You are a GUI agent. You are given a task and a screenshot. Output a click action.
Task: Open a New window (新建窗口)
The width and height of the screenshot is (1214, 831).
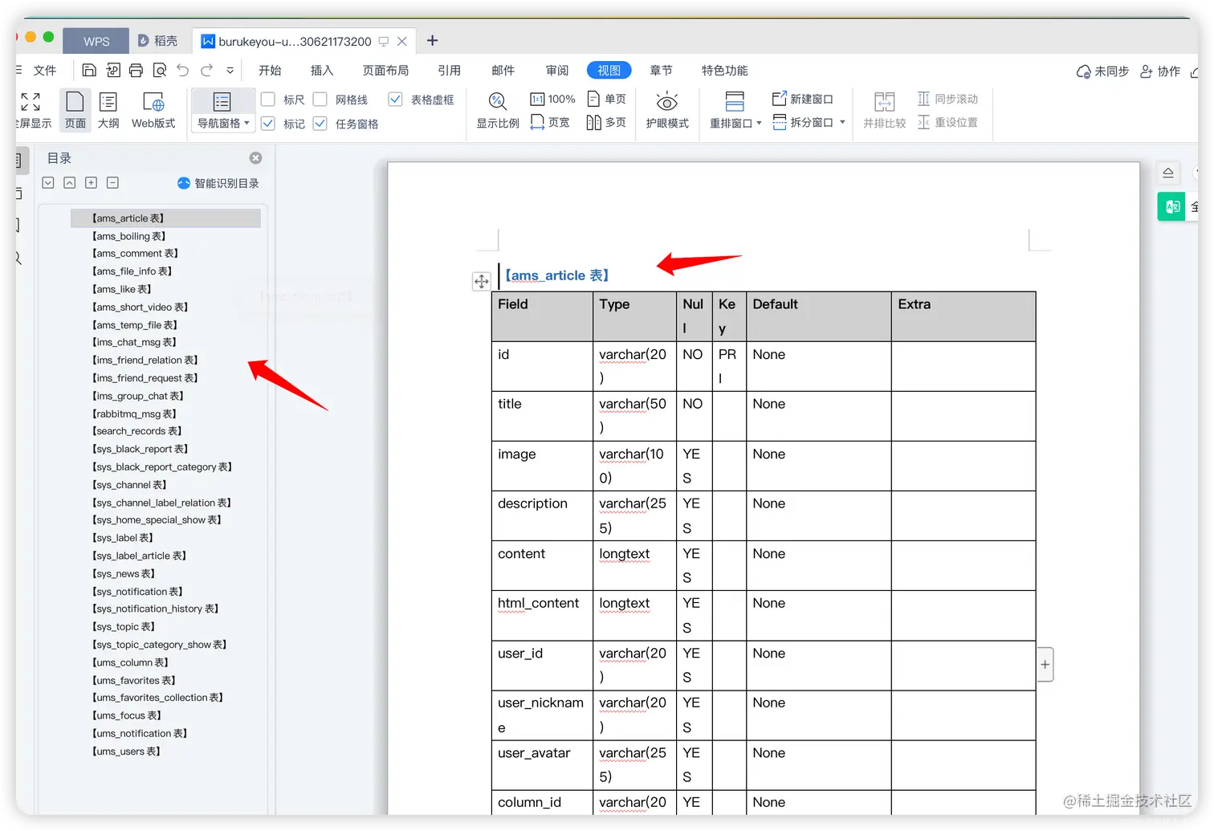(x=802, y=99)
